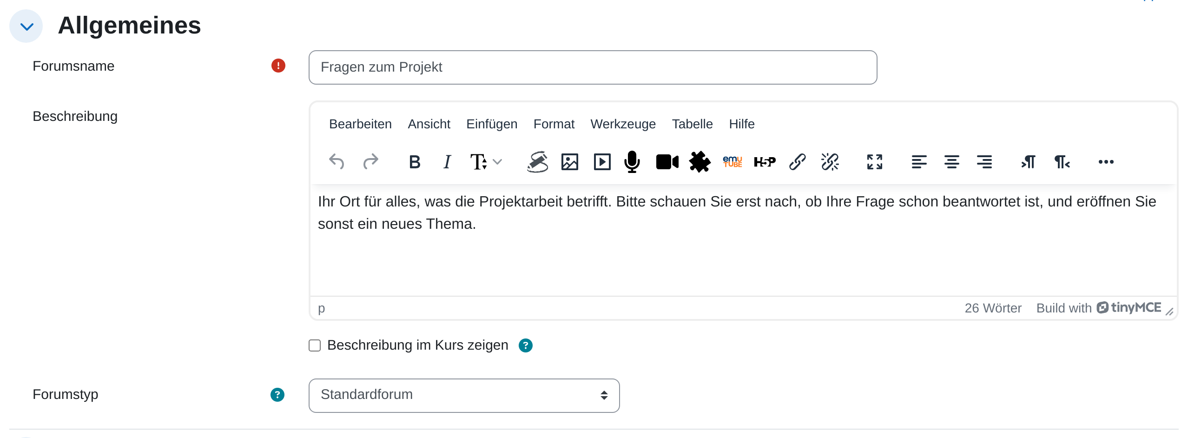Click the required-field icon next to Forumsname

click(x=278, y=66)
